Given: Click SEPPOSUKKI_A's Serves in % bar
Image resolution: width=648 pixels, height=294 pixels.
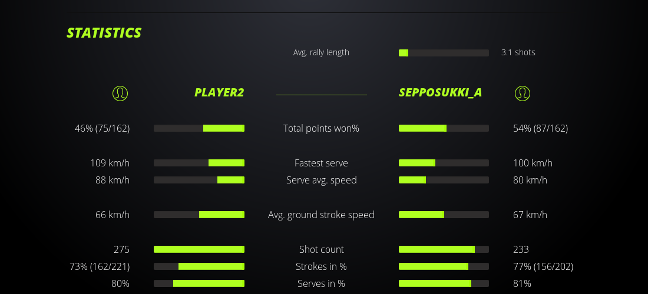Looking at the screenshot, I should click(x=444, y=283).
